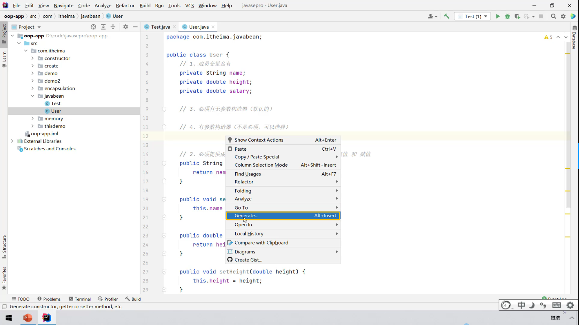Expand the constructor package folder

(x=33, y=58)
